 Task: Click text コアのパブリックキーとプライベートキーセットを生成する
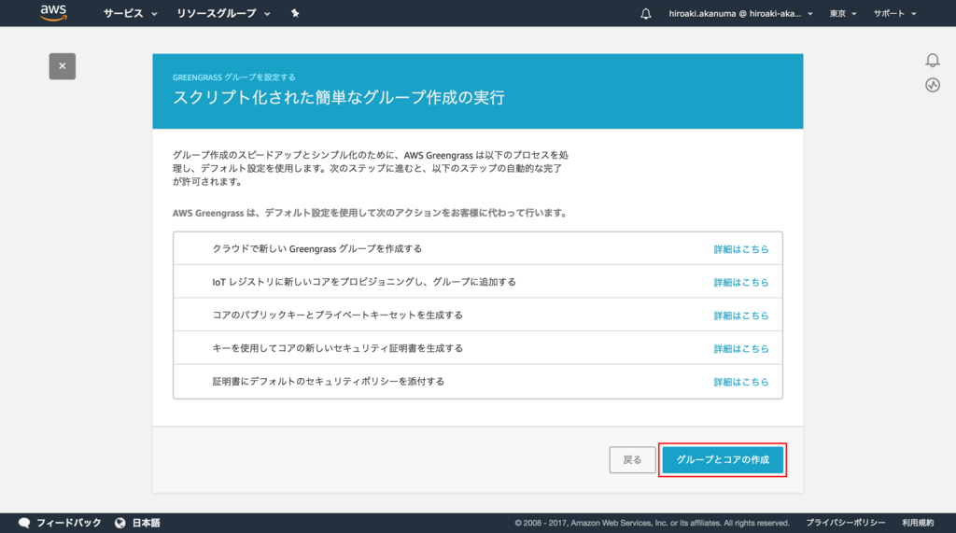pyautogui.click(x=337, y=316)
